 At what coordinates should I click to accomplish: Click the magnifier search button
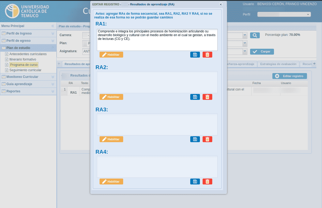(255, 35)
